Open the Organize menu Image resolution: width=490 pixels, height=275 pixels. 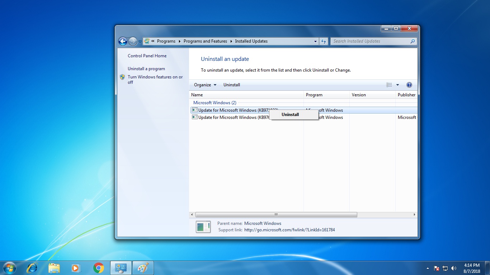tap(204, 85)
